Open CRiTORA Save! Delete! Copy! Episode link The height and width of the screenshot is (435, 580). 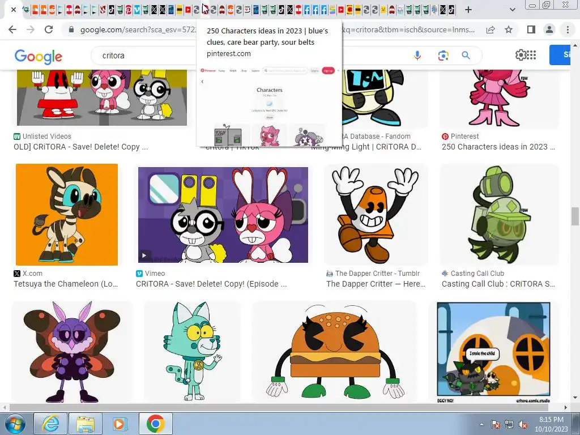click(x=211, y=284)
